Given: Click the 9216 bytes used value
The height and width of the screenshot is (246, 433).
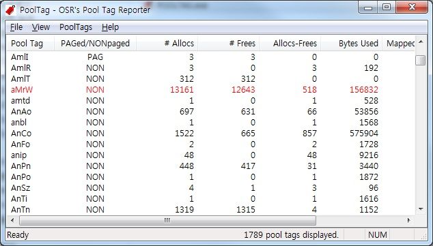Looking at the screenshot, I should click(369, 155).
